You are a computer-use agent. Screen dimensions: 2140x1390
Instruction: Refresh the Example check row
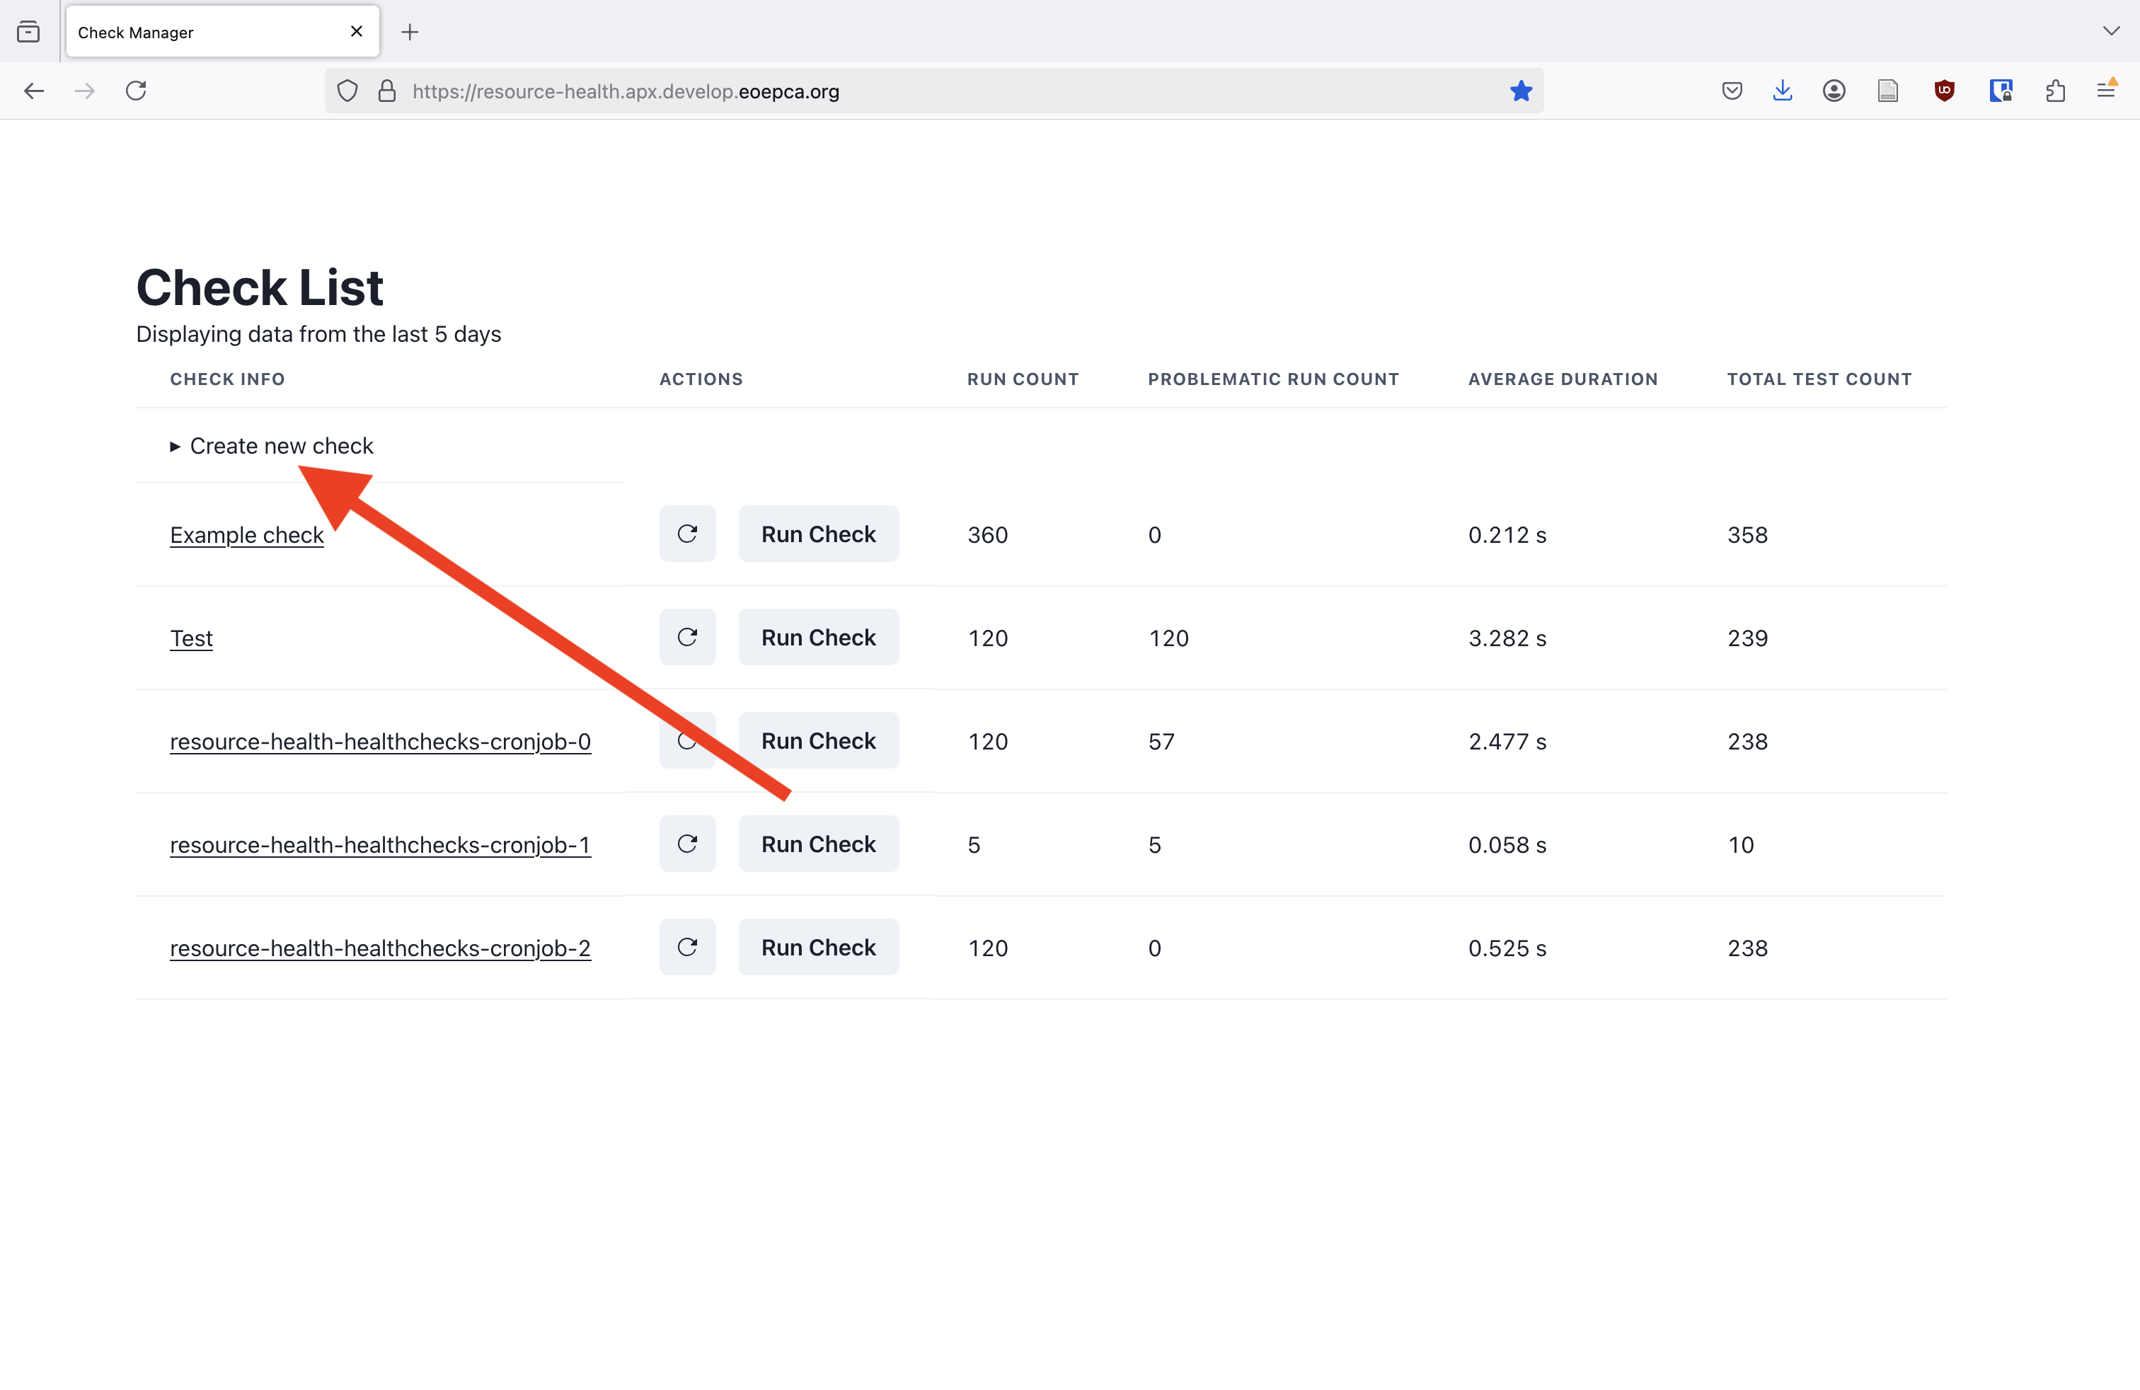687,534
